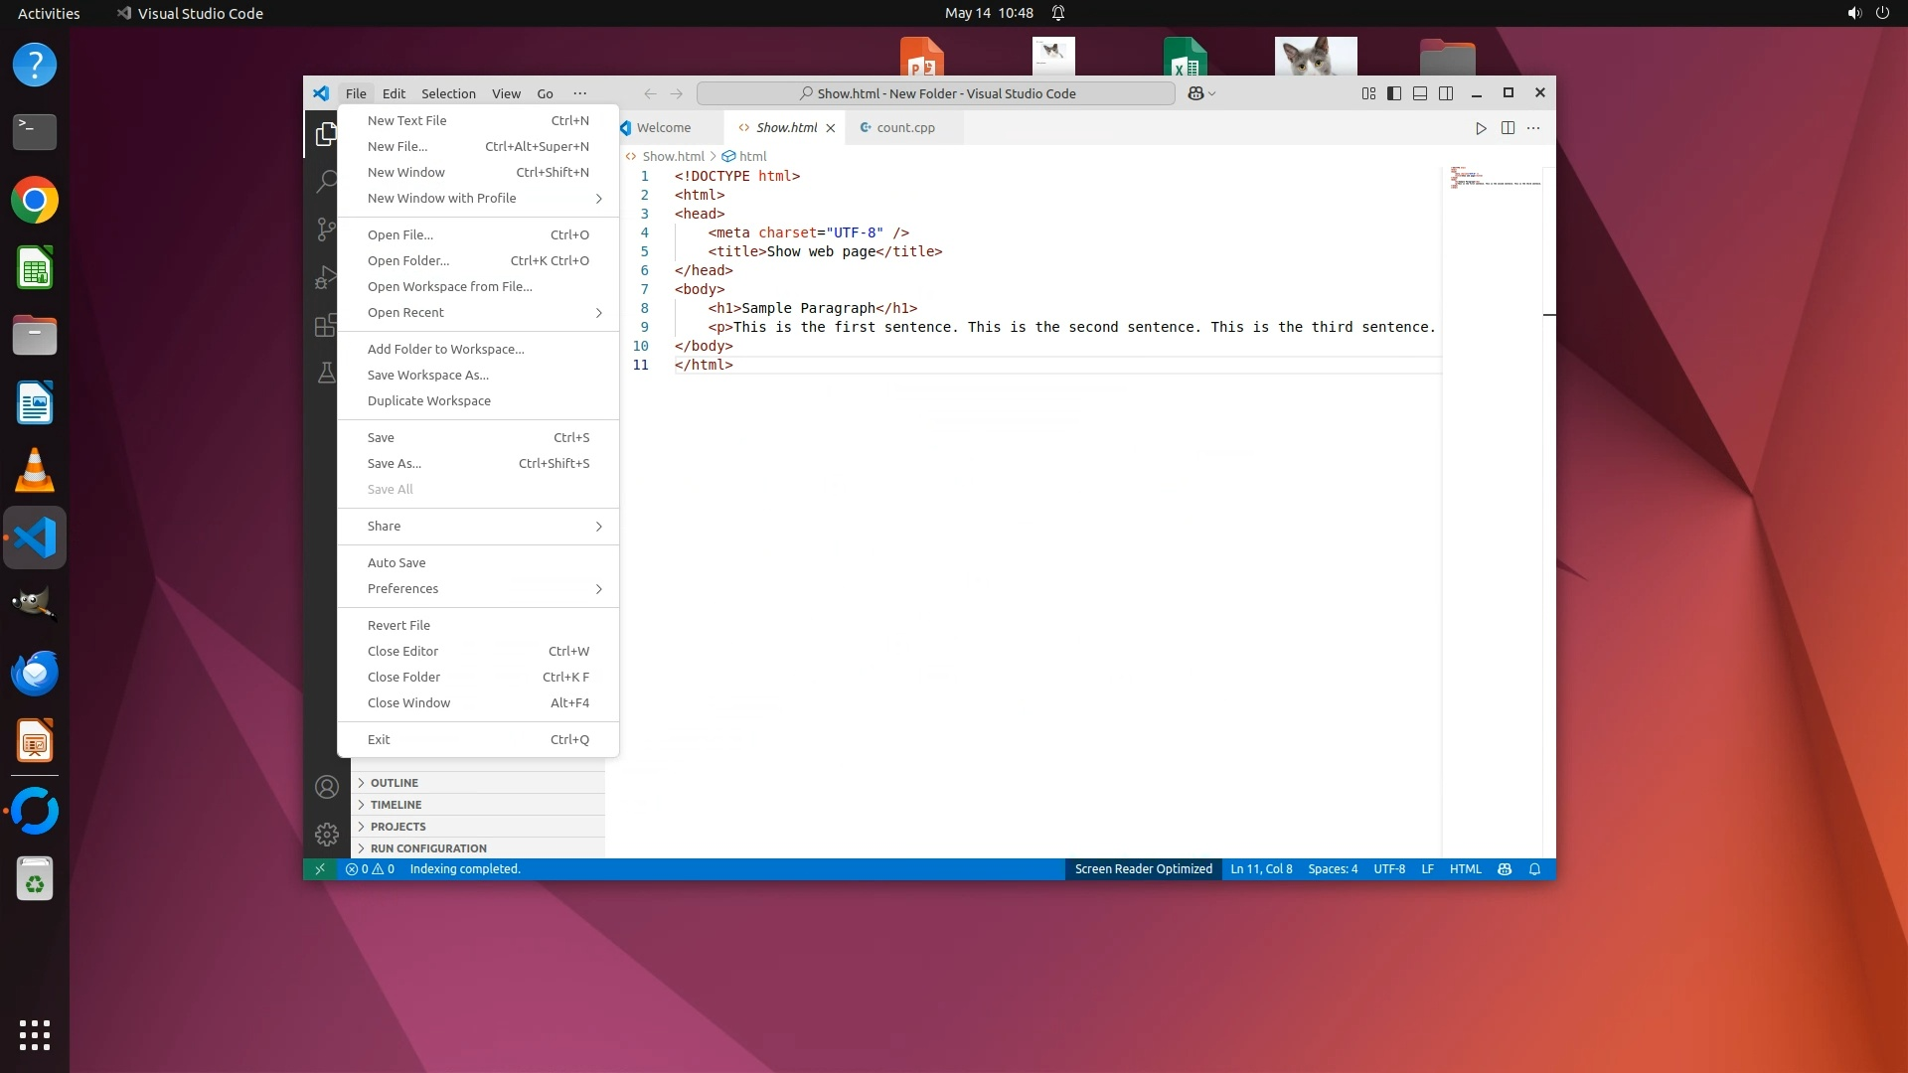Split the editor right
1908x1073 pixels.
click(x=1508, y=128)
